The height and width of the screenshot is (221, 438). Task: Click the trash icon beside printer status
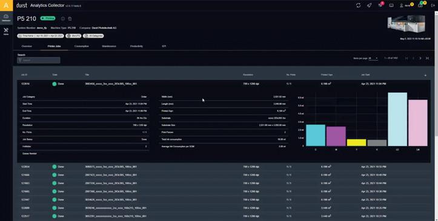pyautogui.click(x=70, y=19)
